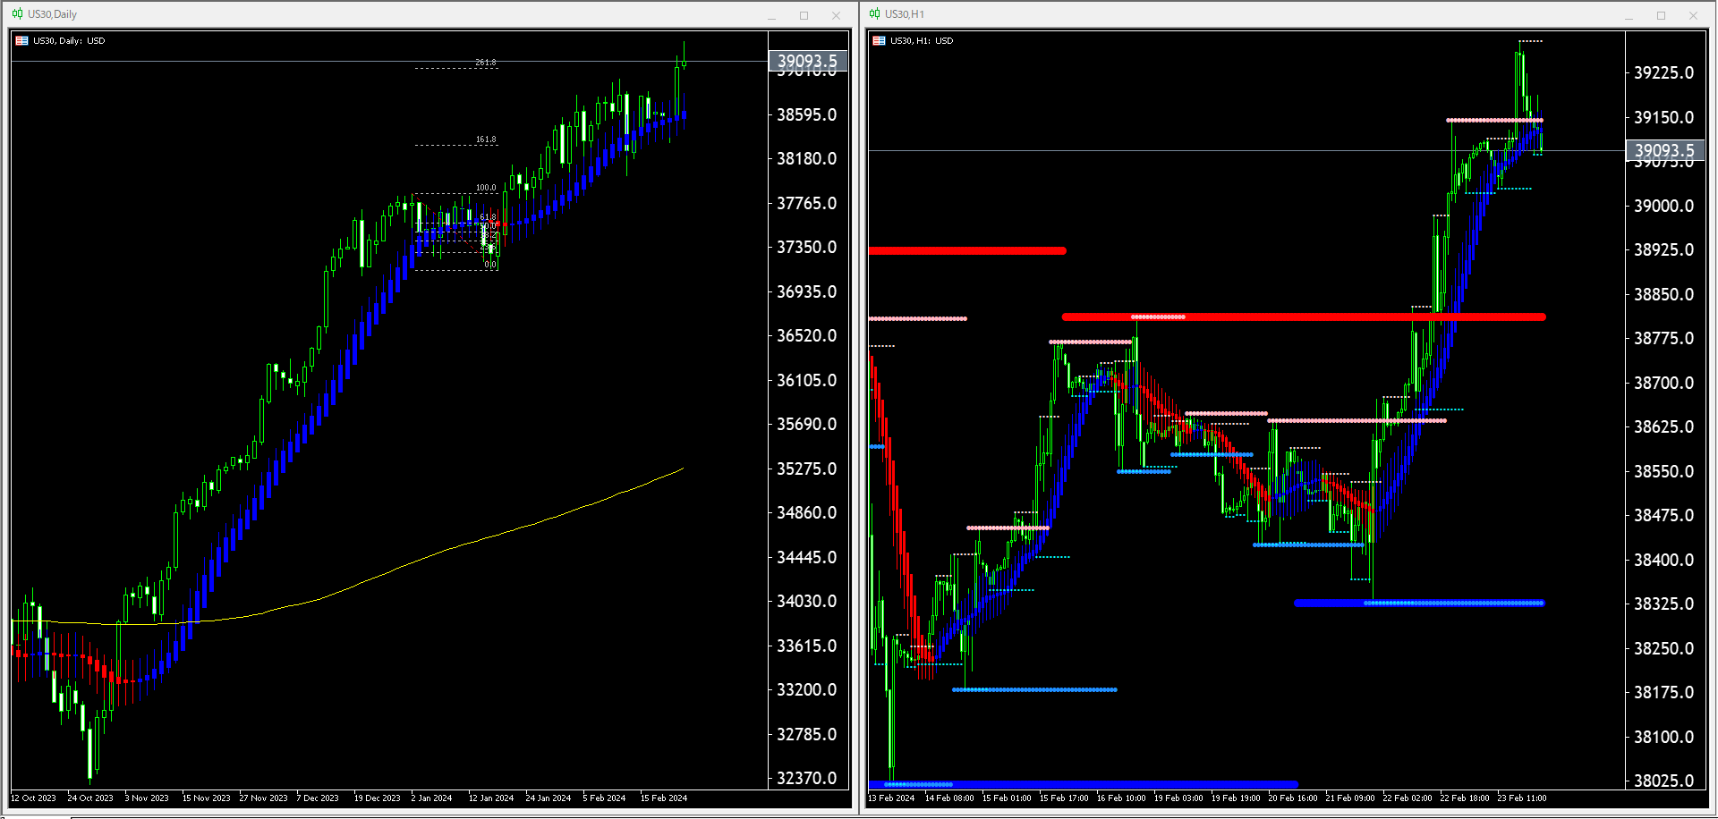This screenshot has width=1718, height=819.
Task: Click the '15 Feb 2024' date on Daily timeline
Action: [664, 798]
